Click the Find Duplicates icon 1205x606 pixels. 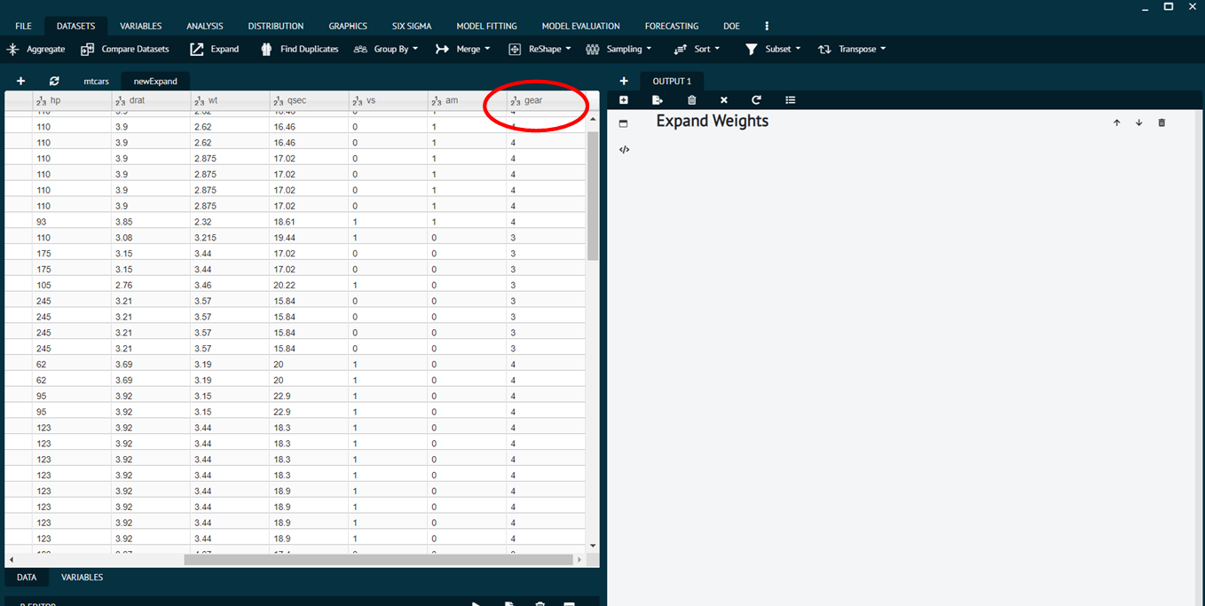(265, 50)
